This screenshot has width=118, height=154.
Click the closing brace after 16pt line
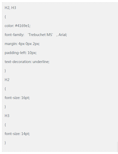[5, 107]
